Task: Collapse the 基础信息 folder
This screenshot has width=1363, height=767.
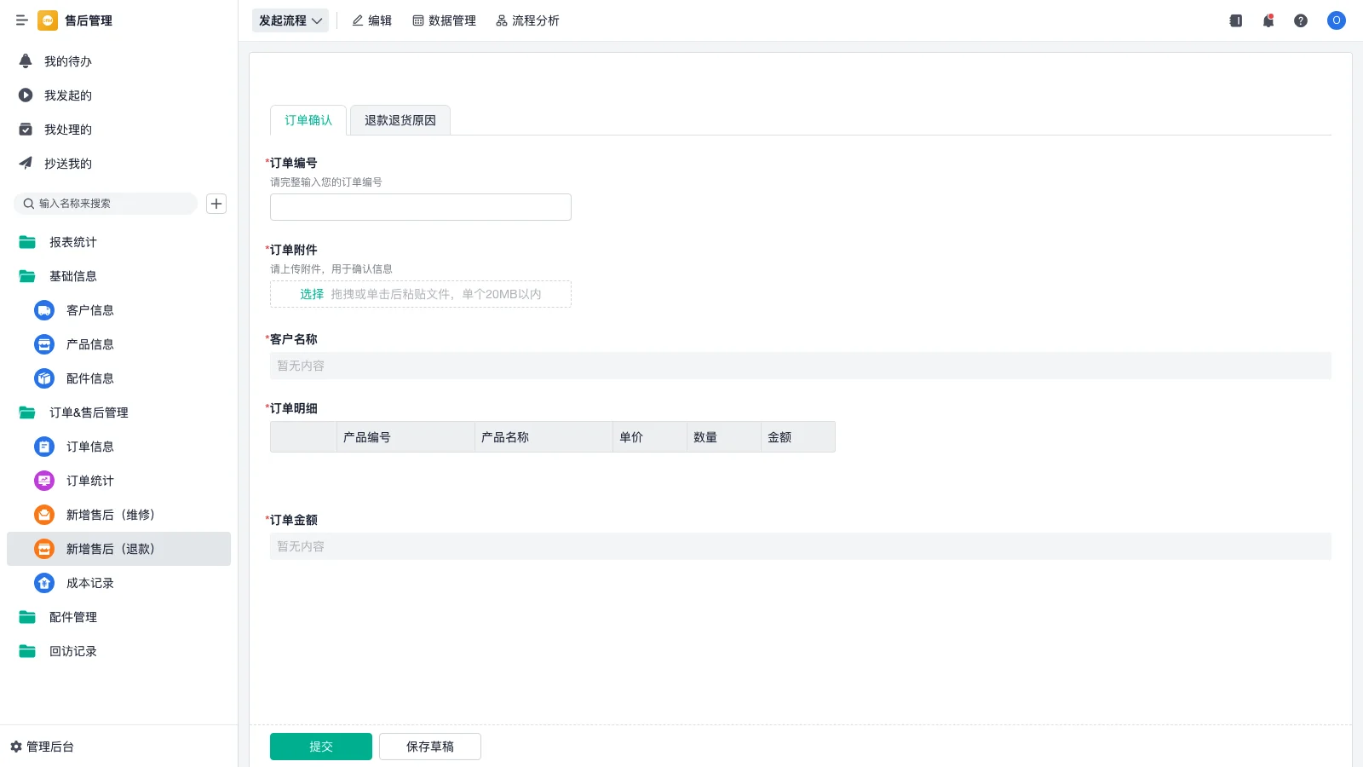Action: [x=72, y=276]
